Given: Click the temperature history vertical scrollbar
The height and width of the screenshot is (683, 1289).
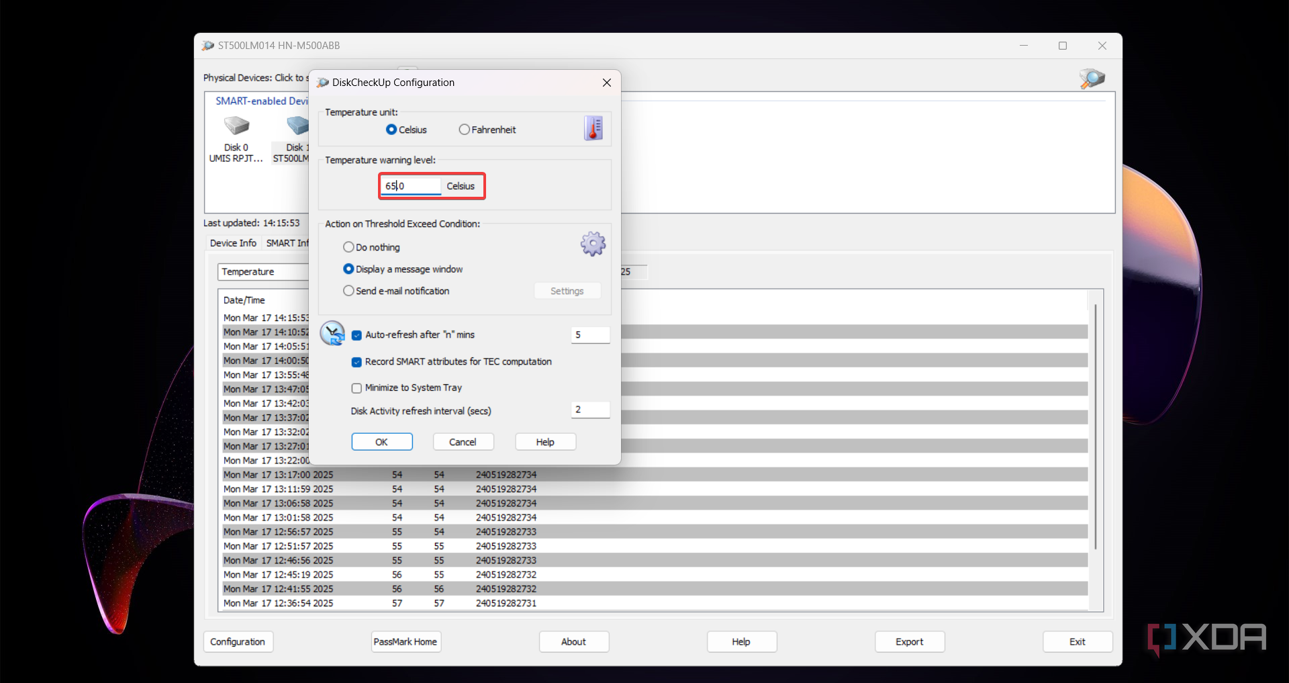Looking at the screenshot, I should click(x=1096, y=427).
